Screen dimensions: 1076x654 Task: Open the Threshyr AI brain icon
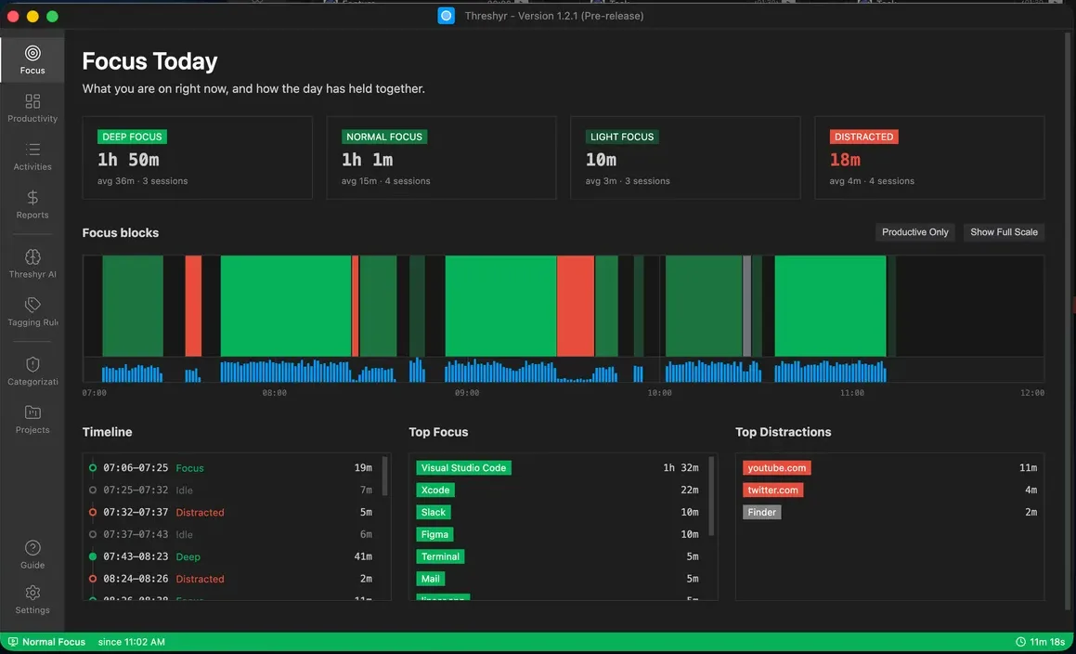click(32, 257)
